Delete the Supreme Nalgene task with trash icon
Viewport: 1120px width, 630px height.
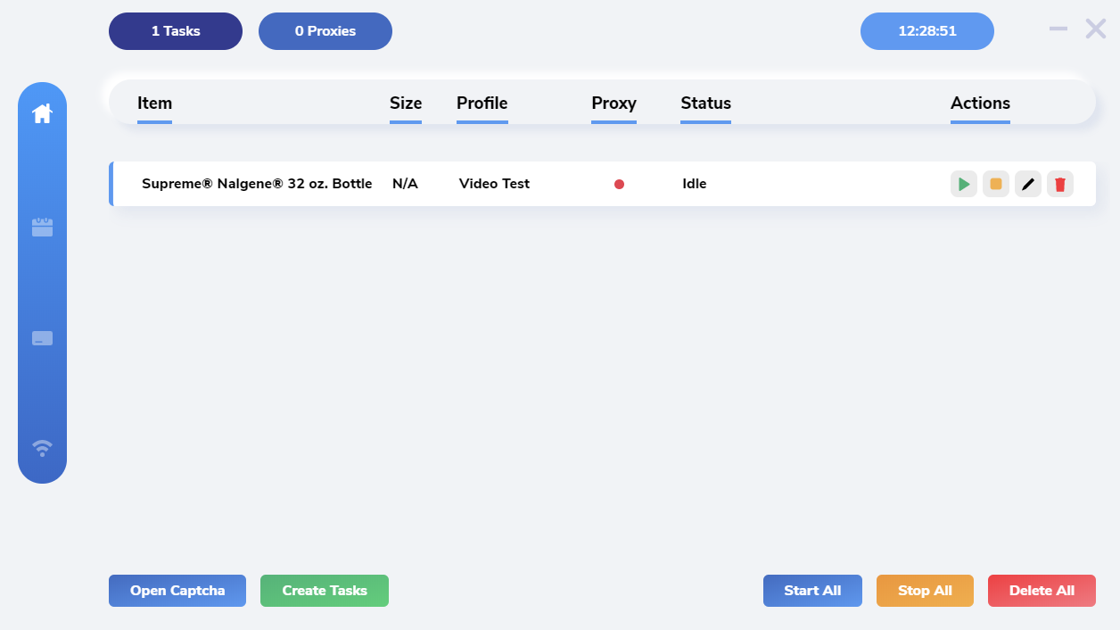1060,184
